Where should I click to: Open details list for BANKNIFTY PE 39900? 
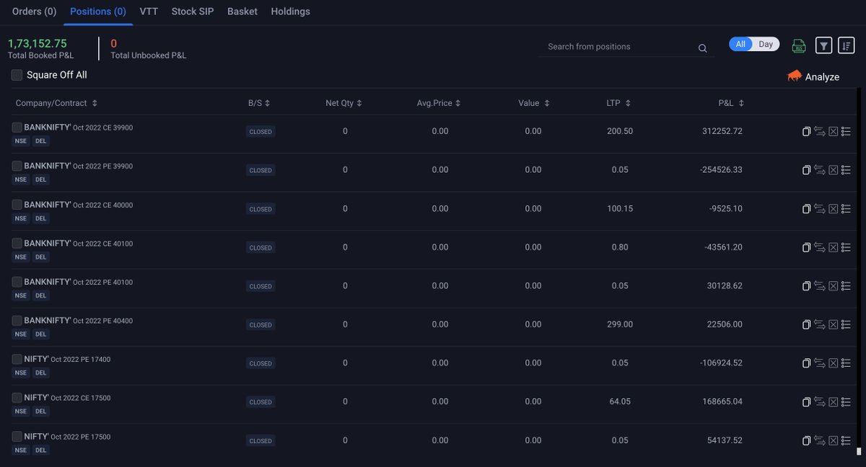(846, 170)
